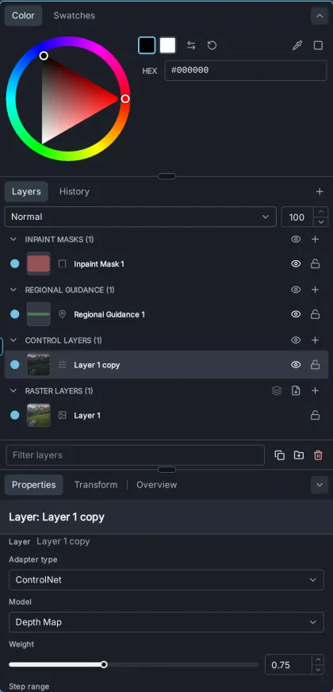Image resolution: width=333 pixels, height=692 pixels.
Task: Click the HEX color input field
Action: click(246, 71)
